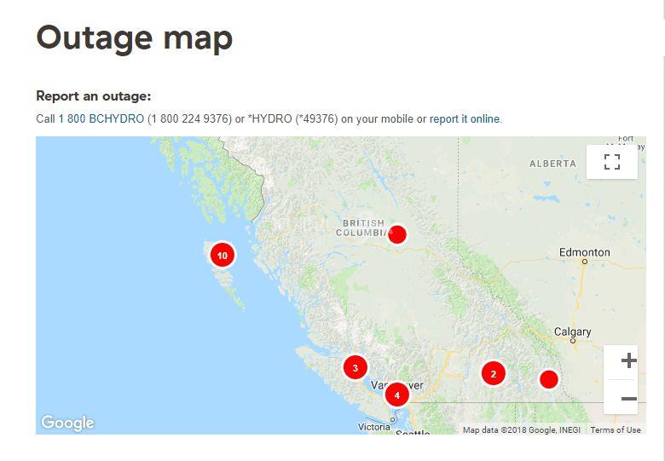
Task: Click the 'Outage map' page heading
Action: tap(134, 37)
